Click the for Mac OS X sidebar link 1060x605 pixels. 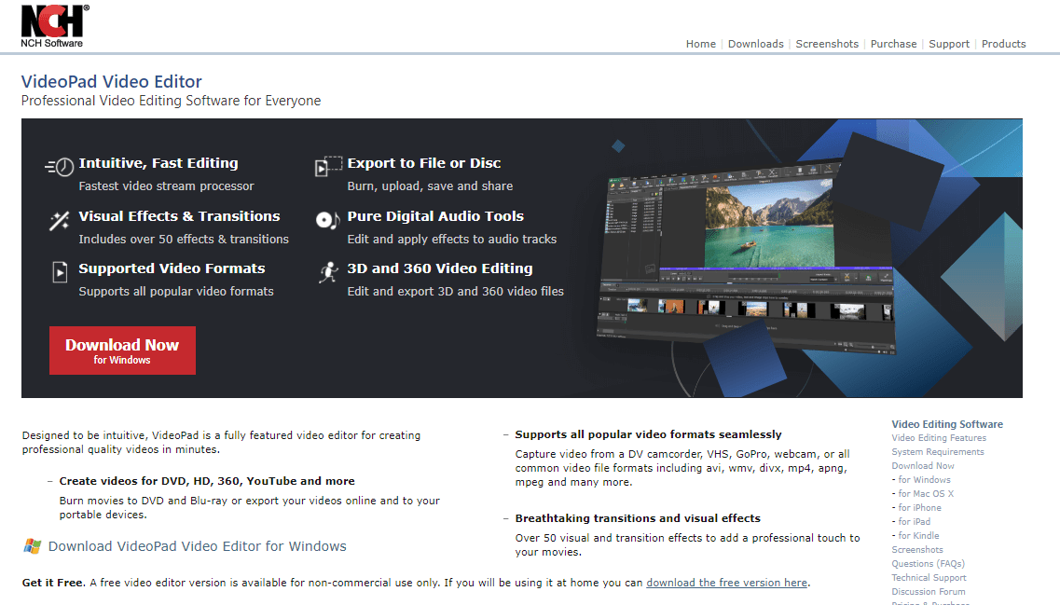(x=926, y=493)
